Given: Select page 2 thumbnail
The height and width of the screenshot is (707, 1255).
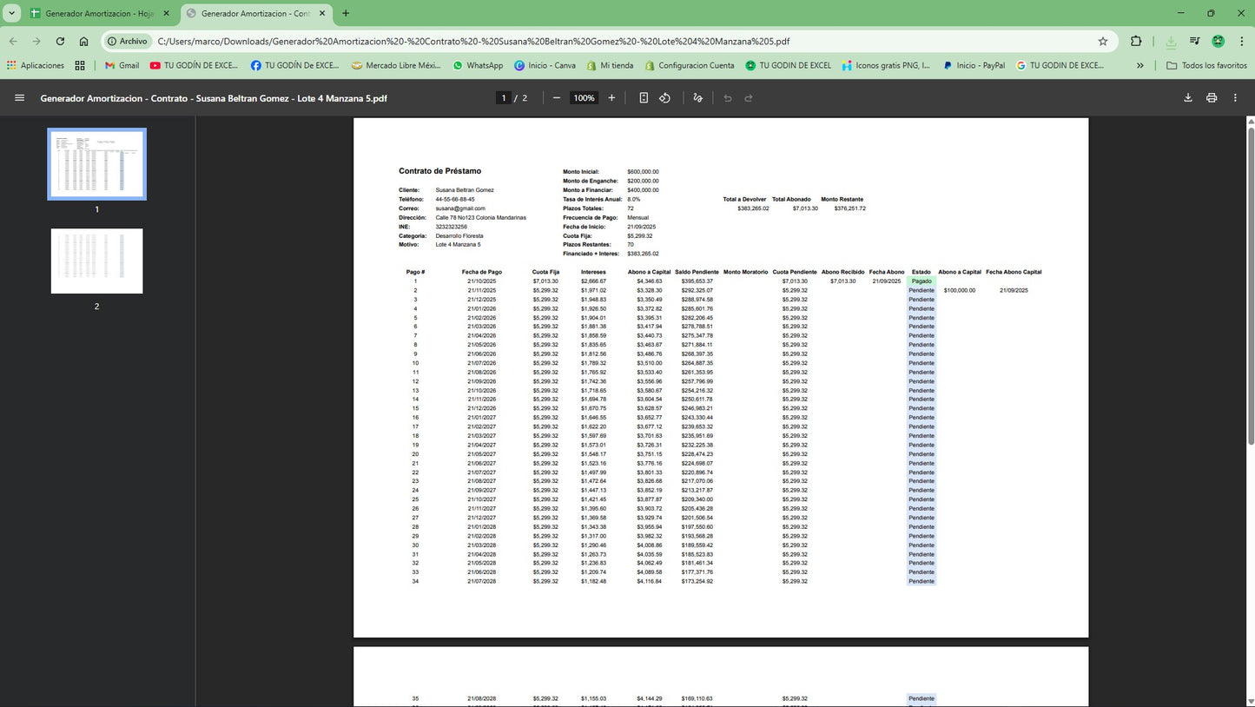Looking at the screenshot, I should [x=96, y=261].
